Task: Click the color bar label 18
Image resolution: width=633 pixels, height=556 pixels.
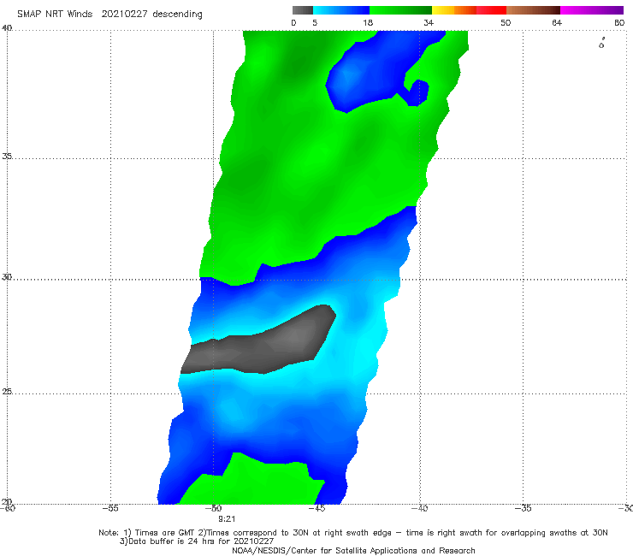Action: [x=368, y=23]
